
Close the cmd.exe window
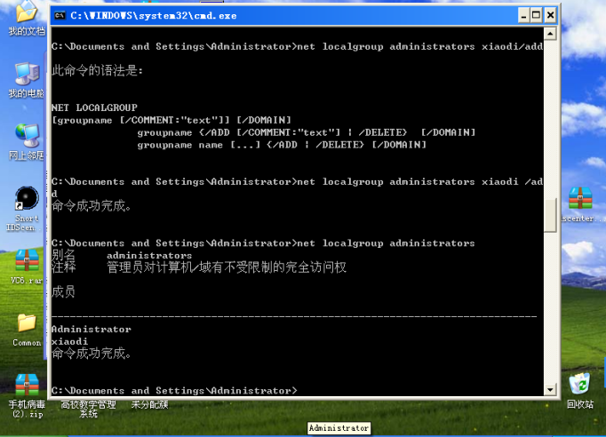(x=550, y=15)
